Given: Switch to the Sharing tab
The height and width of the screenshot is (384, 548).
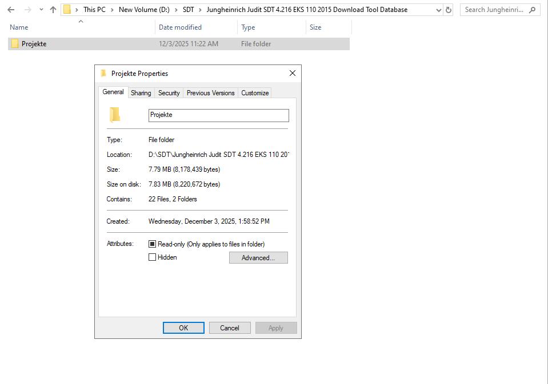Looking at the screenshot, I should click(x=141, y=93).
